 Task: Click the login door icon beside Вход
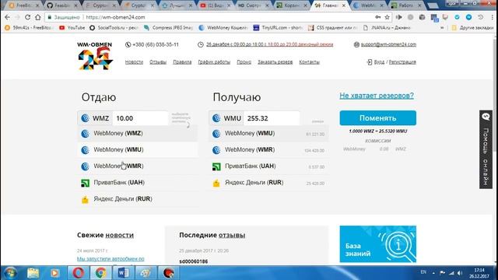coord(369,62)
